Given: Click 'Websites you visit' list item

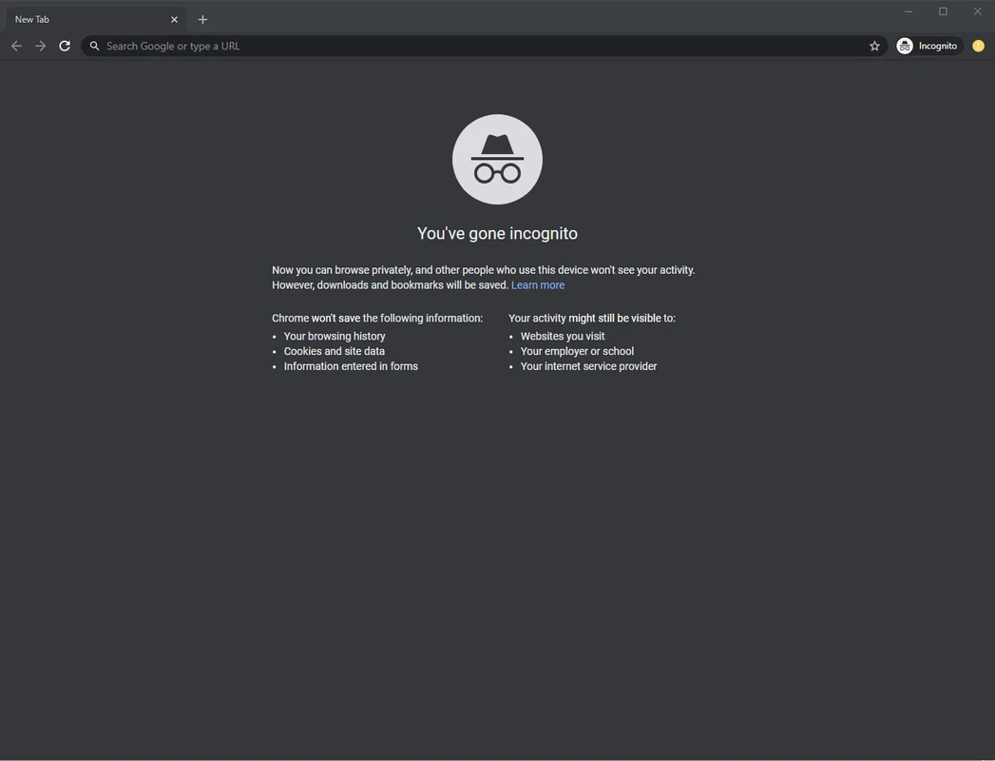Looking at the screenshot, I should click(563, 336).
